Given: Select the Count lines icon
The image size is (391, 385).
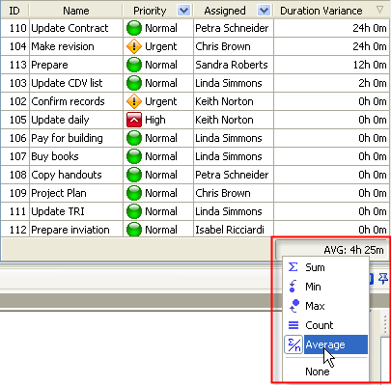Looking at the screenshot, I should tap(293, 325).
